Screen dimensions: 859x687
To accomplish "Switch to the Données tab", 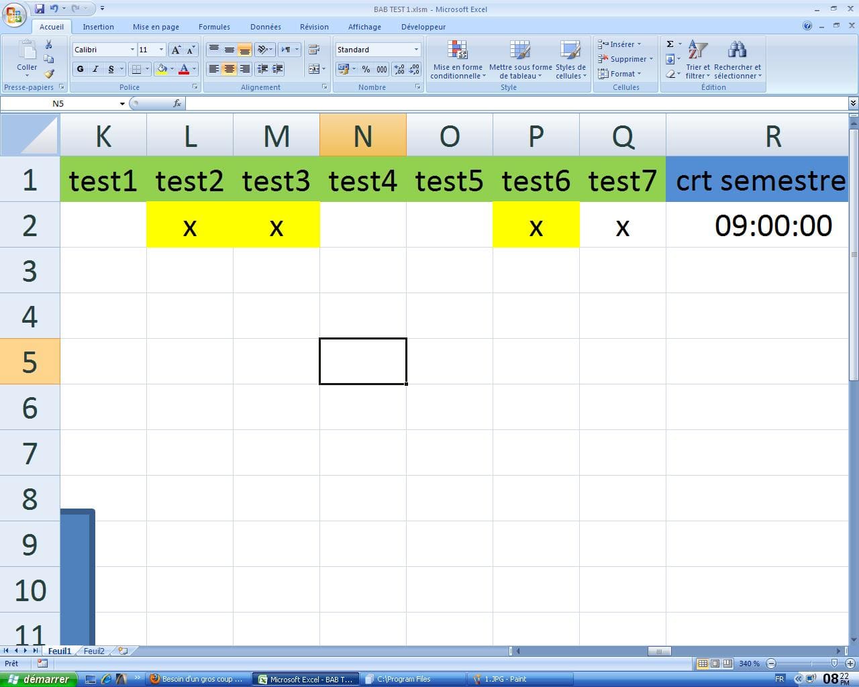I will 266,27.
